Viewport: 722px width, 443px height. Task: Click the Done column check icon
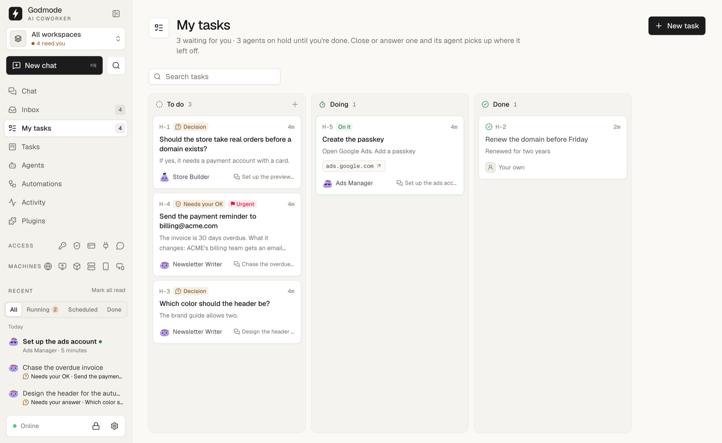coord(485,104)
